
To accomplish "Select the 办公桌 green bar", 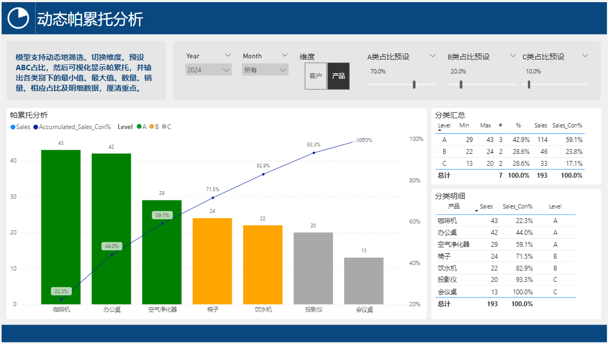I will tap(111, 228).
